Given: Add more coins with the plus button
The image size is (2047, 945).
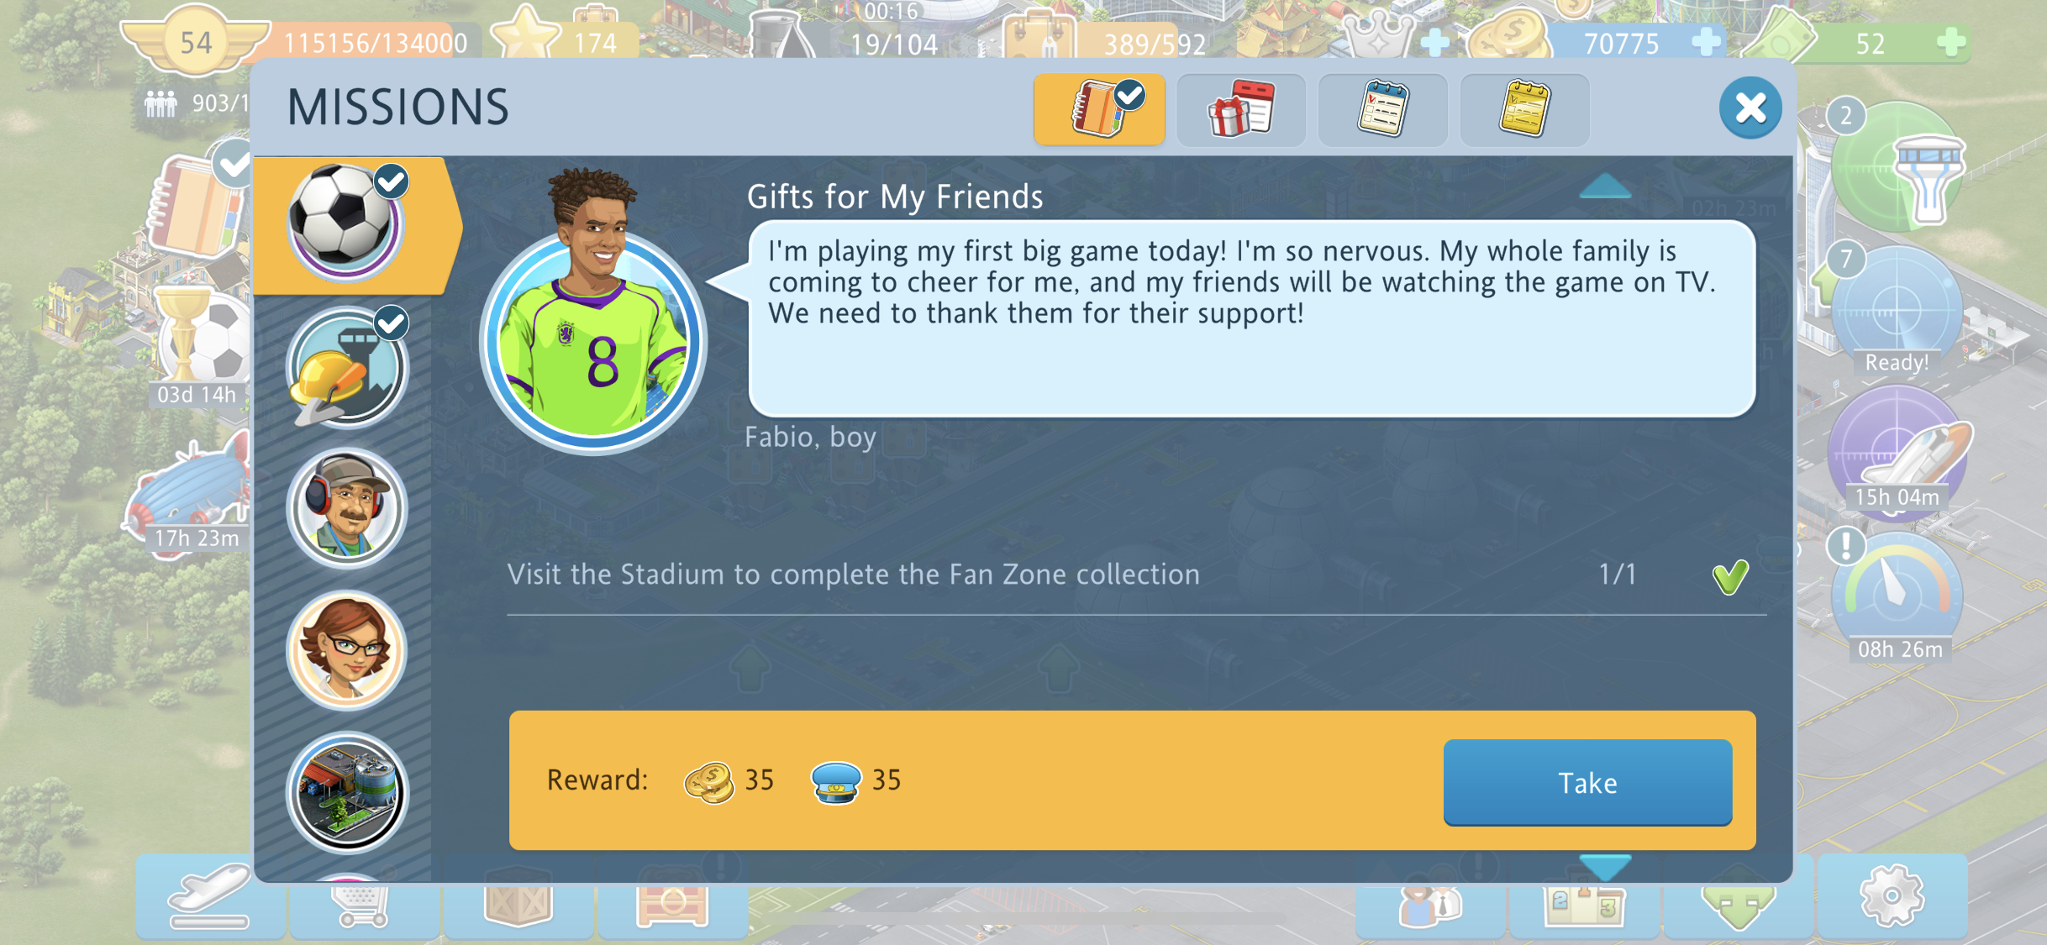Looking at the screenshot, I should click(1705, 42).
